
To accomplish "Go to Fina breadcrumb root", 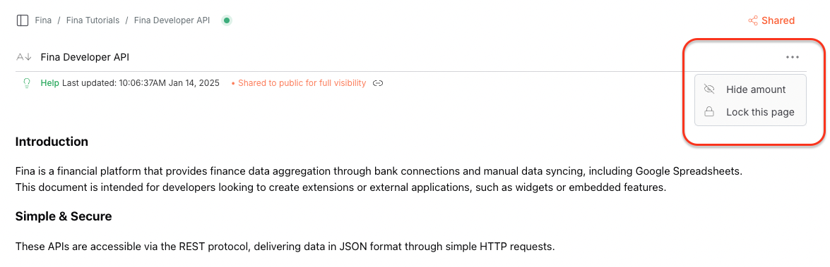I will pyautogui.click(x=43, y=20).
